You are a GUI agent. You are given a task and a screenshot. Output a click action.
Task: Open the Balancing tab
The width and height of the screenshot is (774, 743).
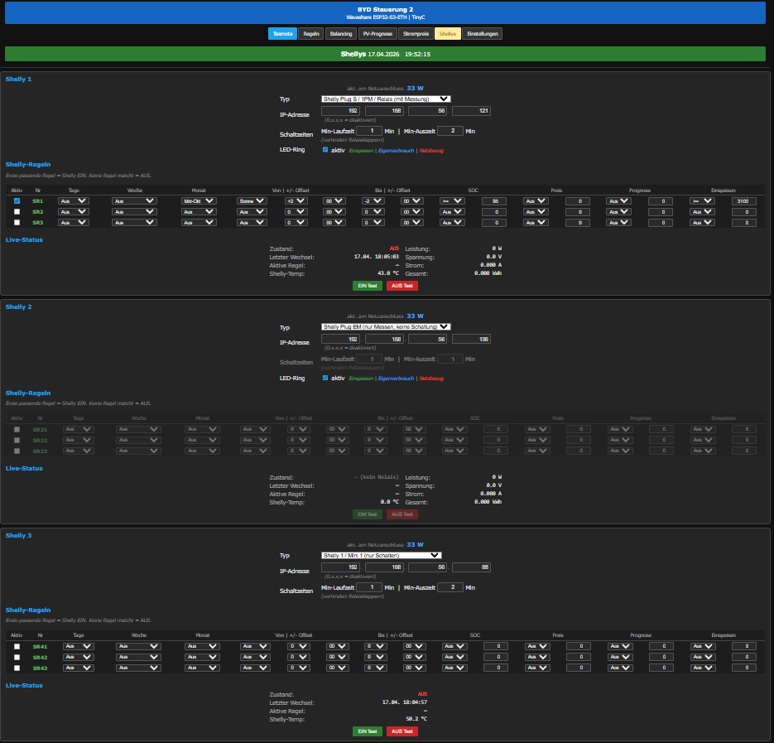click(340, 34)
